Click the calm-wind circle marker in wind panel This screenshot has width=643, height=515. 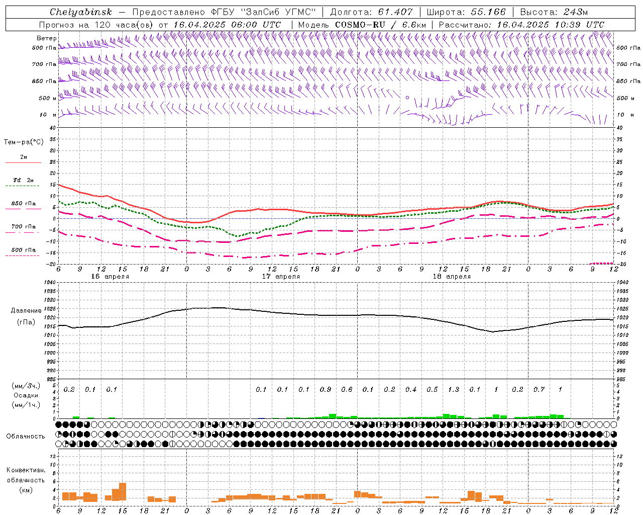click(407, 98)
